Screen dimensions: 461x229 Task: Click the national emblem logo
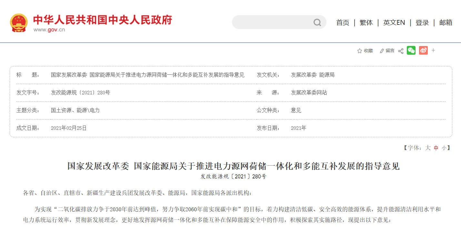[x=19, y=23]
